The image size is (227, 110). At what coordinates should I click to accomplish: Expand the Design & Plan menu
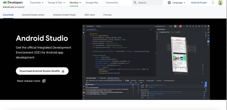[56, 3]
